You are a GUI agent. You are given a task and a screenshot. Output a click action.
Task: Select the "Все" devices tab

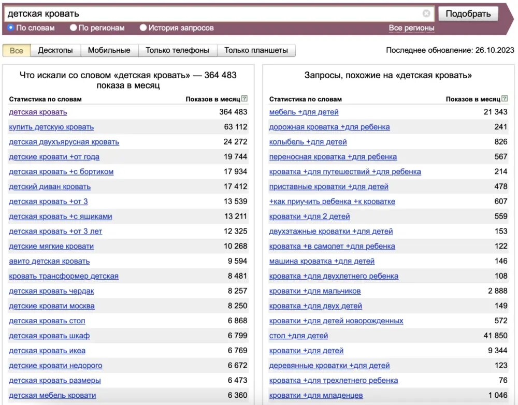(x=17, y=50)
